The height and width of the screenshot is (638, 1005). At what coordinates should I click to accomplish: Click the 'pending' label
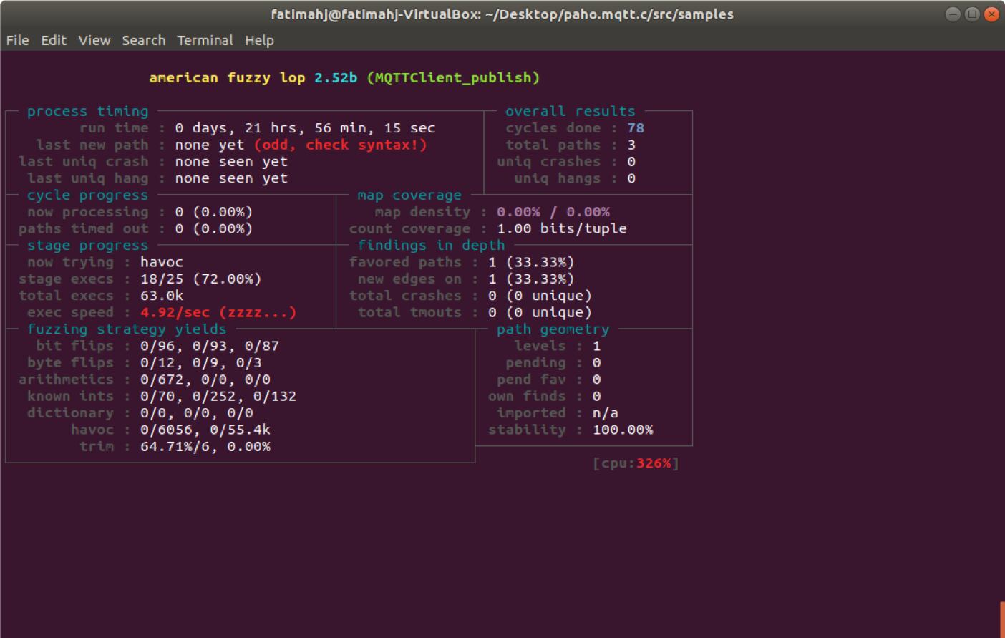tap(535, 362)
